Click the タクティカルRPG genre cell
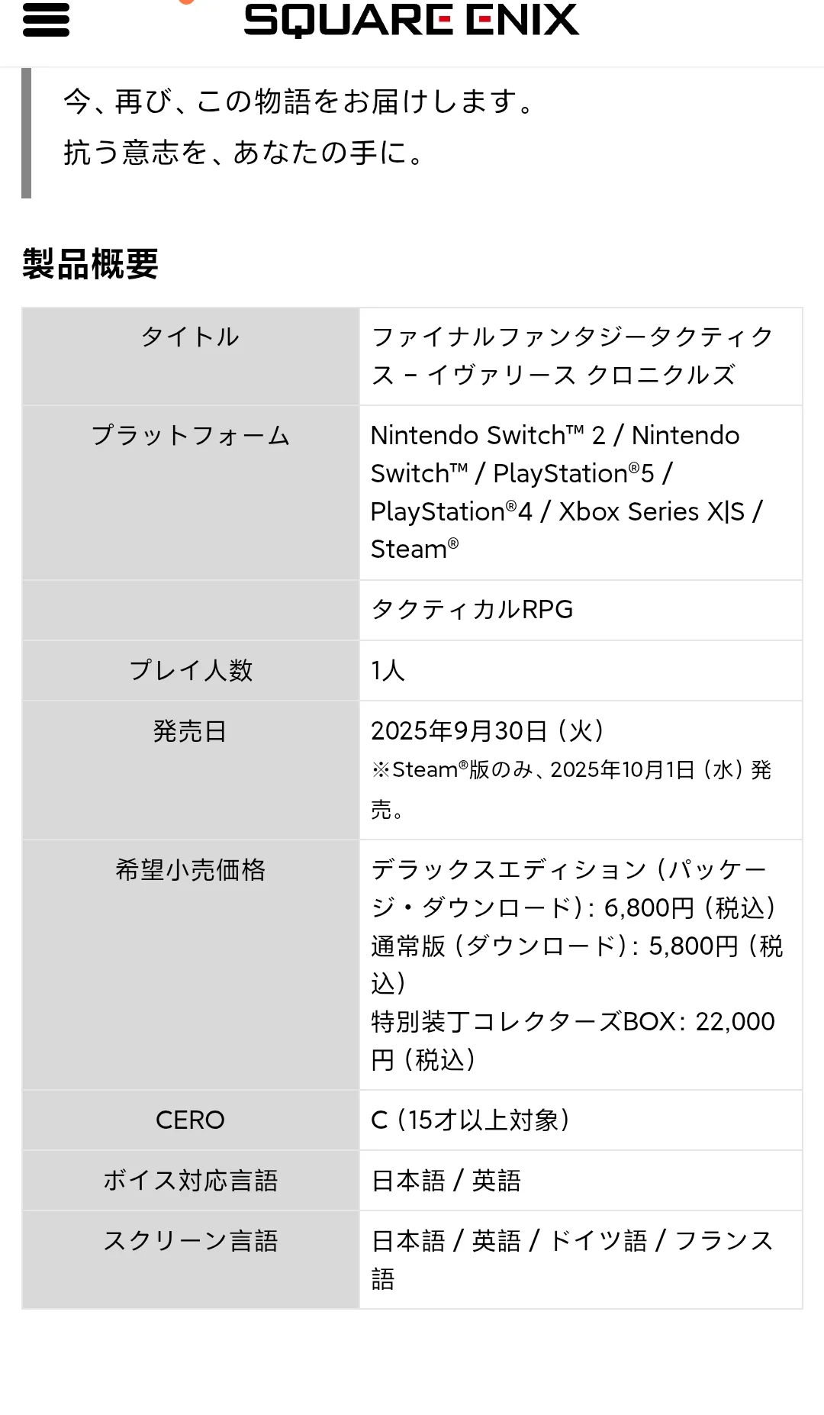Image resolution: width=824 pixels, height=1415 pixels. click(x=581, y=610)
